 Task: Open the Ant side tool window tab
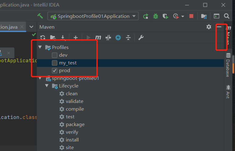click(x=228, y=92)
